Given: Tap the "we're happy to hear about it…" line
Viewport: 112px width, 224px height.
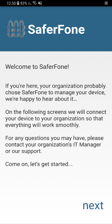Looking at the screenshot, I should (41, 99).
